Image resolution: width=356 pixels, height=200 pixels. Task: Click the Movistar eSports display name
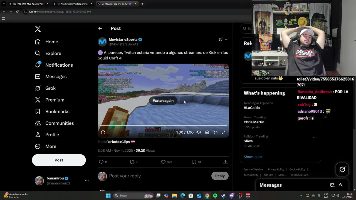(x=123, y=39)
